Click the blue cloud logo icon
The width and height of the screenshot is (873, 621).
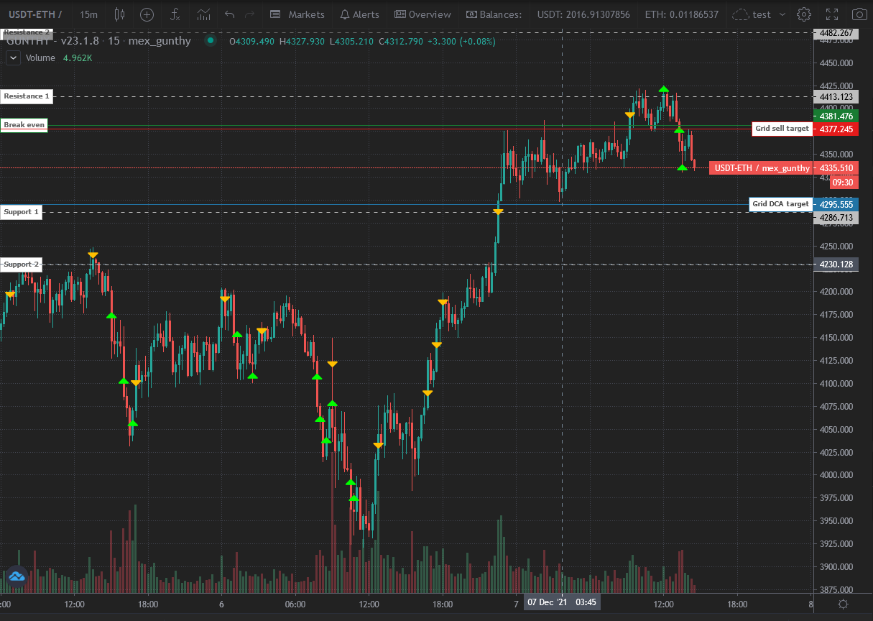16,576
